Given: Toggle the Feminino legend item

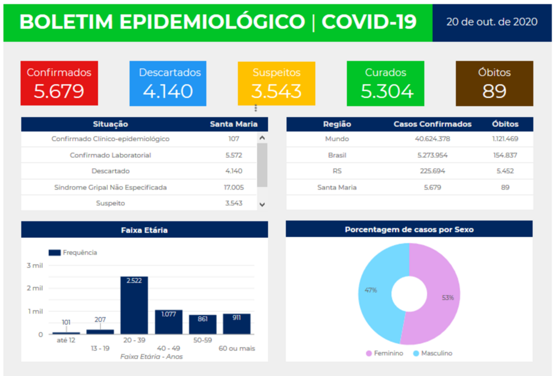Looking at the screenshot, I should (385, 353).
